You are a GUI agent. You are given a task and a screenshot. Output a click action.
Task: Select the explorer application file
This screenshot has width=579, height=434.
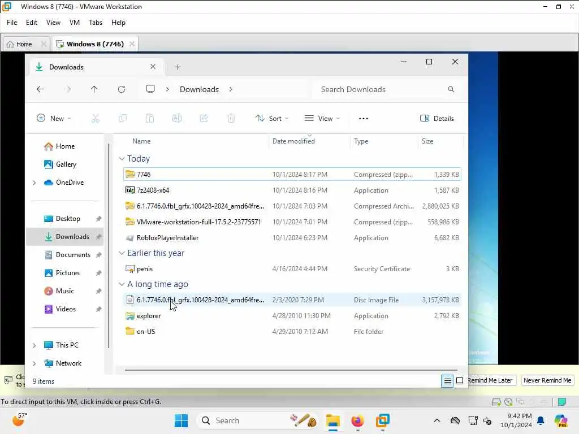(292, 316)
